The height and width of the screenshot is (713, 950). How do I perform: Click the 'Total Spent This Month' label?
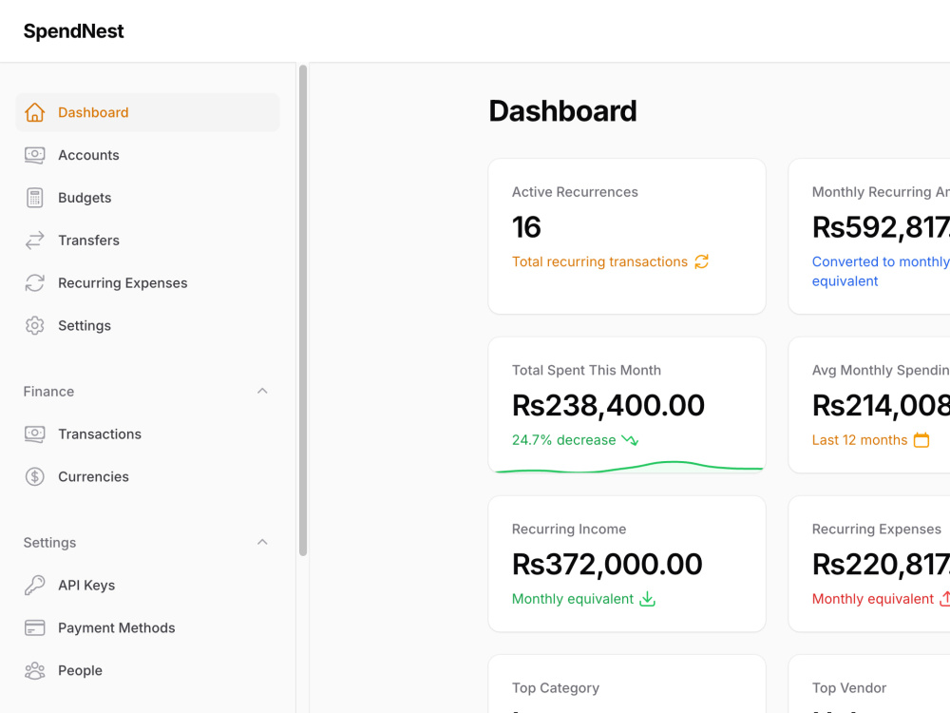pos(586,370)
